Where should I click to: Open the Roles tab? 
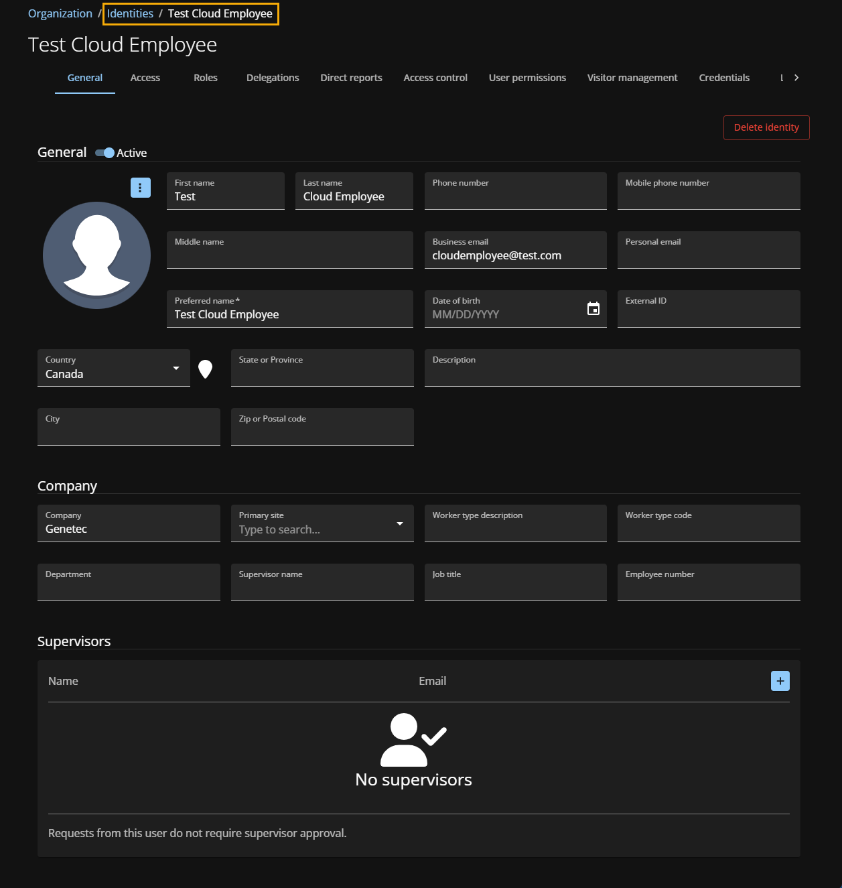pos(206,78)
